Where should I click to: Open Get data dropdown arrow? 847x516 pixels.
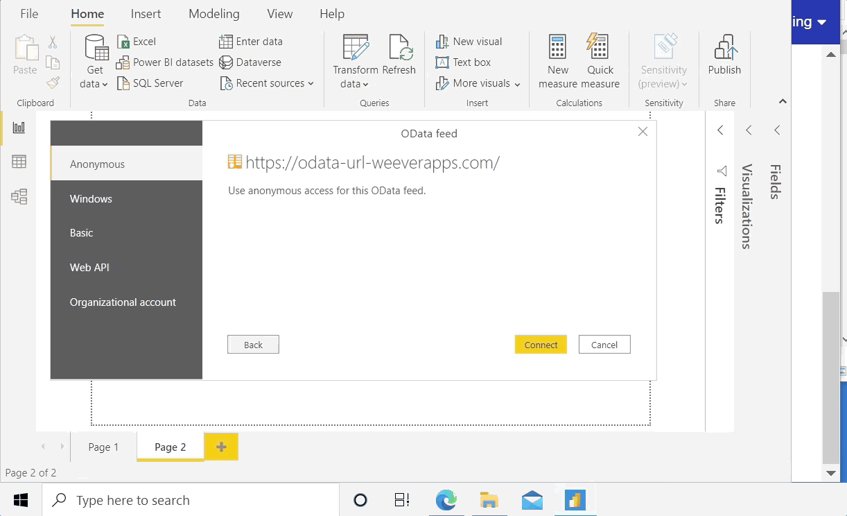[105, 85]
